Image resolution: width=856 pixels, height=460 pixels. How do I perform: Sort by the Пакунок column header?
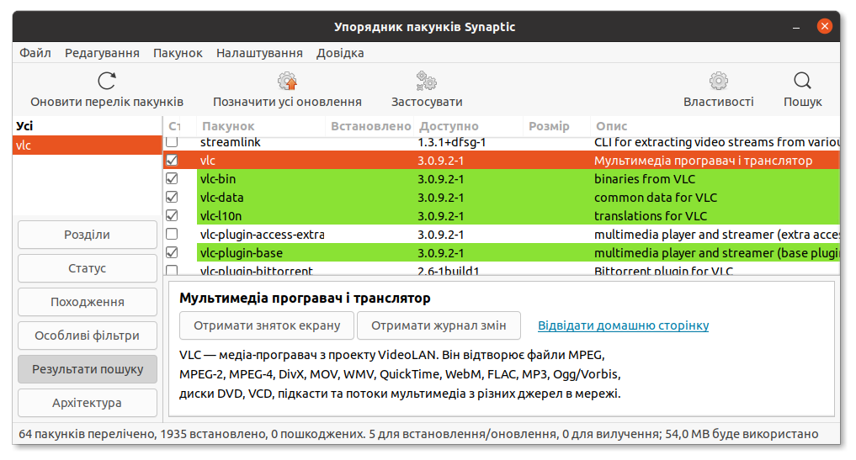261,126
